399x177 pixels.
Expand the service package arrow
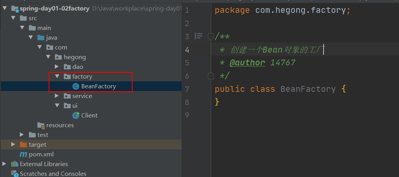[x=57, y=96]
